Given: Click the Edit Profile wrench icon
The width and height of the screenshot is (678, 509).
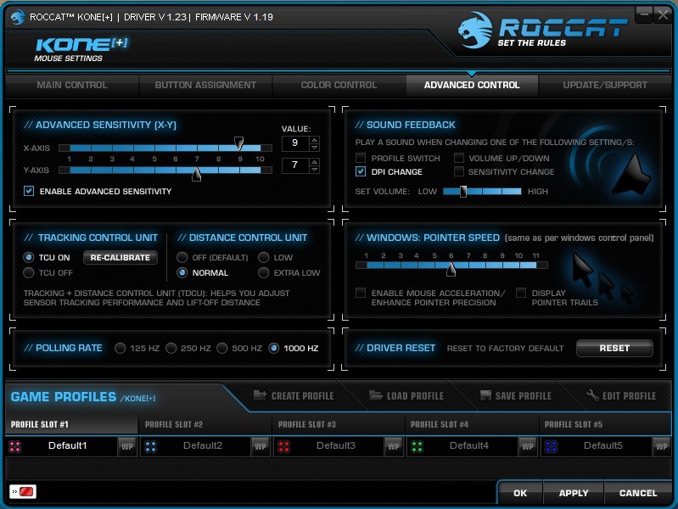Looking at the screenshot, I should pyautogui.click(x=592, y=394).
